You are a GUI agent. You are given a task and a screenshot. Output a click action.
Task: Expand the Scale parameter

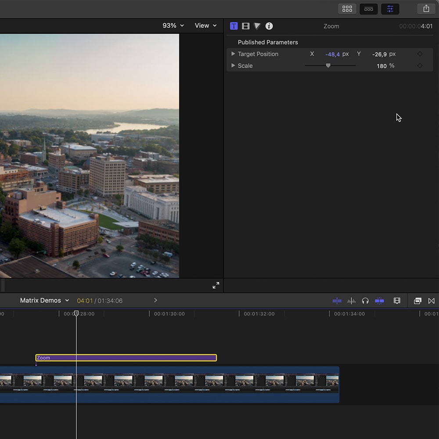click(x=233, y=66)
